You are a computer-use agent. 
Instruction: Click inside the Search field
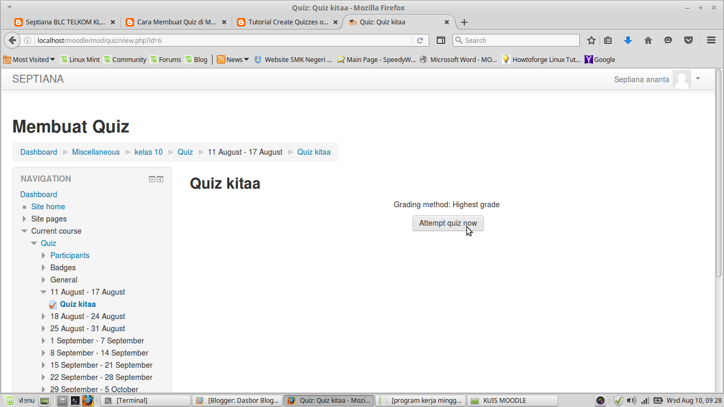[517, 40]
